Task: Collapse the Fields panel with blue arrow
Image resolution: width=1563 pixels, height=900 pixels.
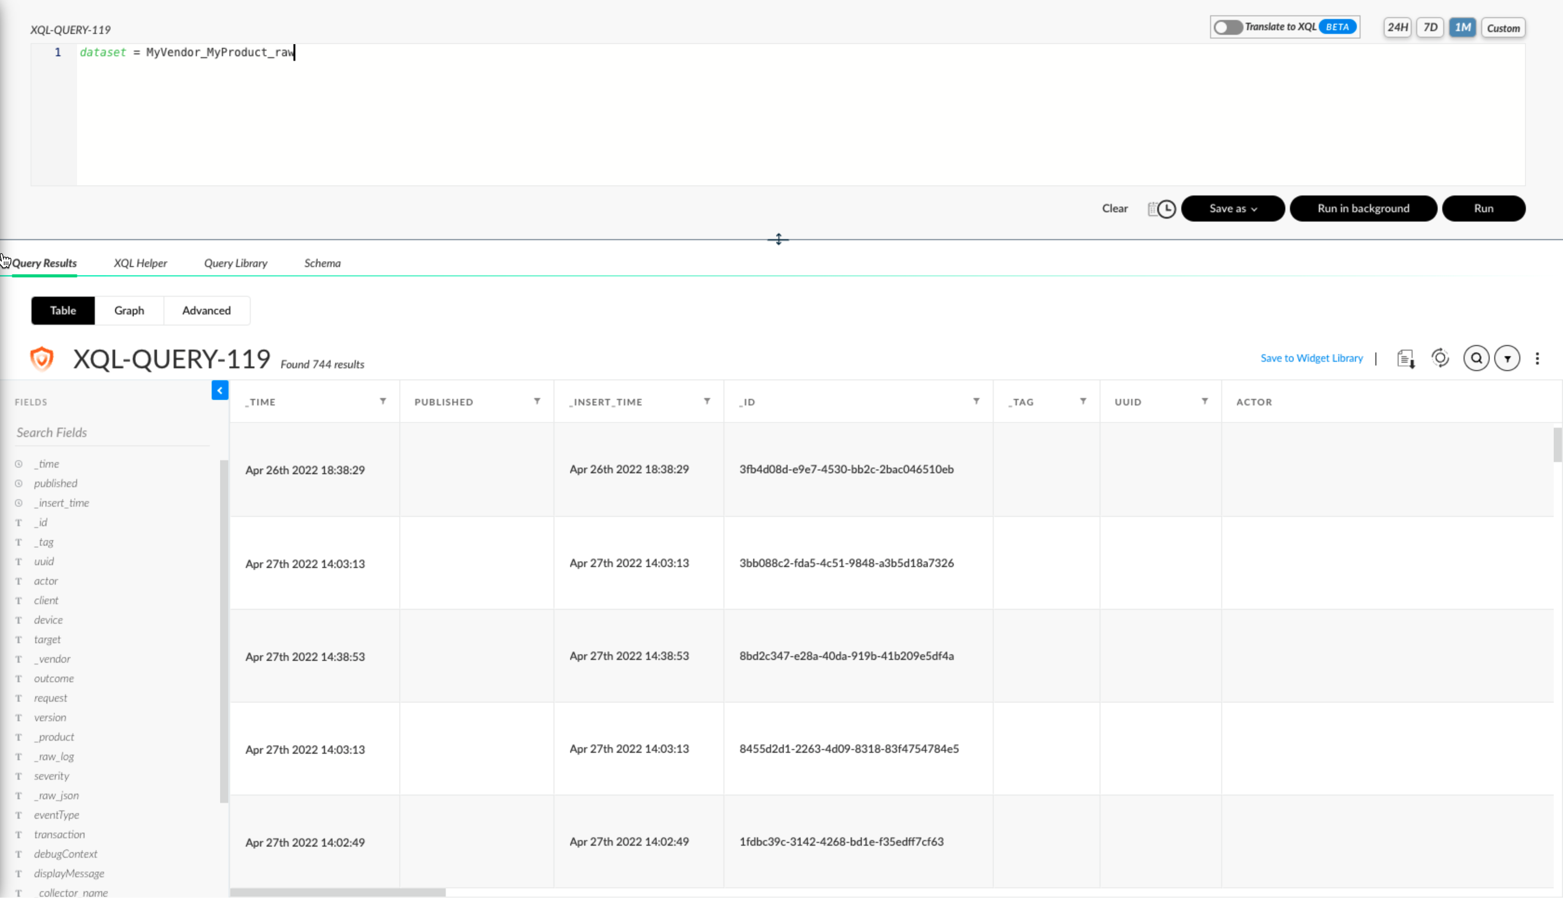Action: pos(219,390)
